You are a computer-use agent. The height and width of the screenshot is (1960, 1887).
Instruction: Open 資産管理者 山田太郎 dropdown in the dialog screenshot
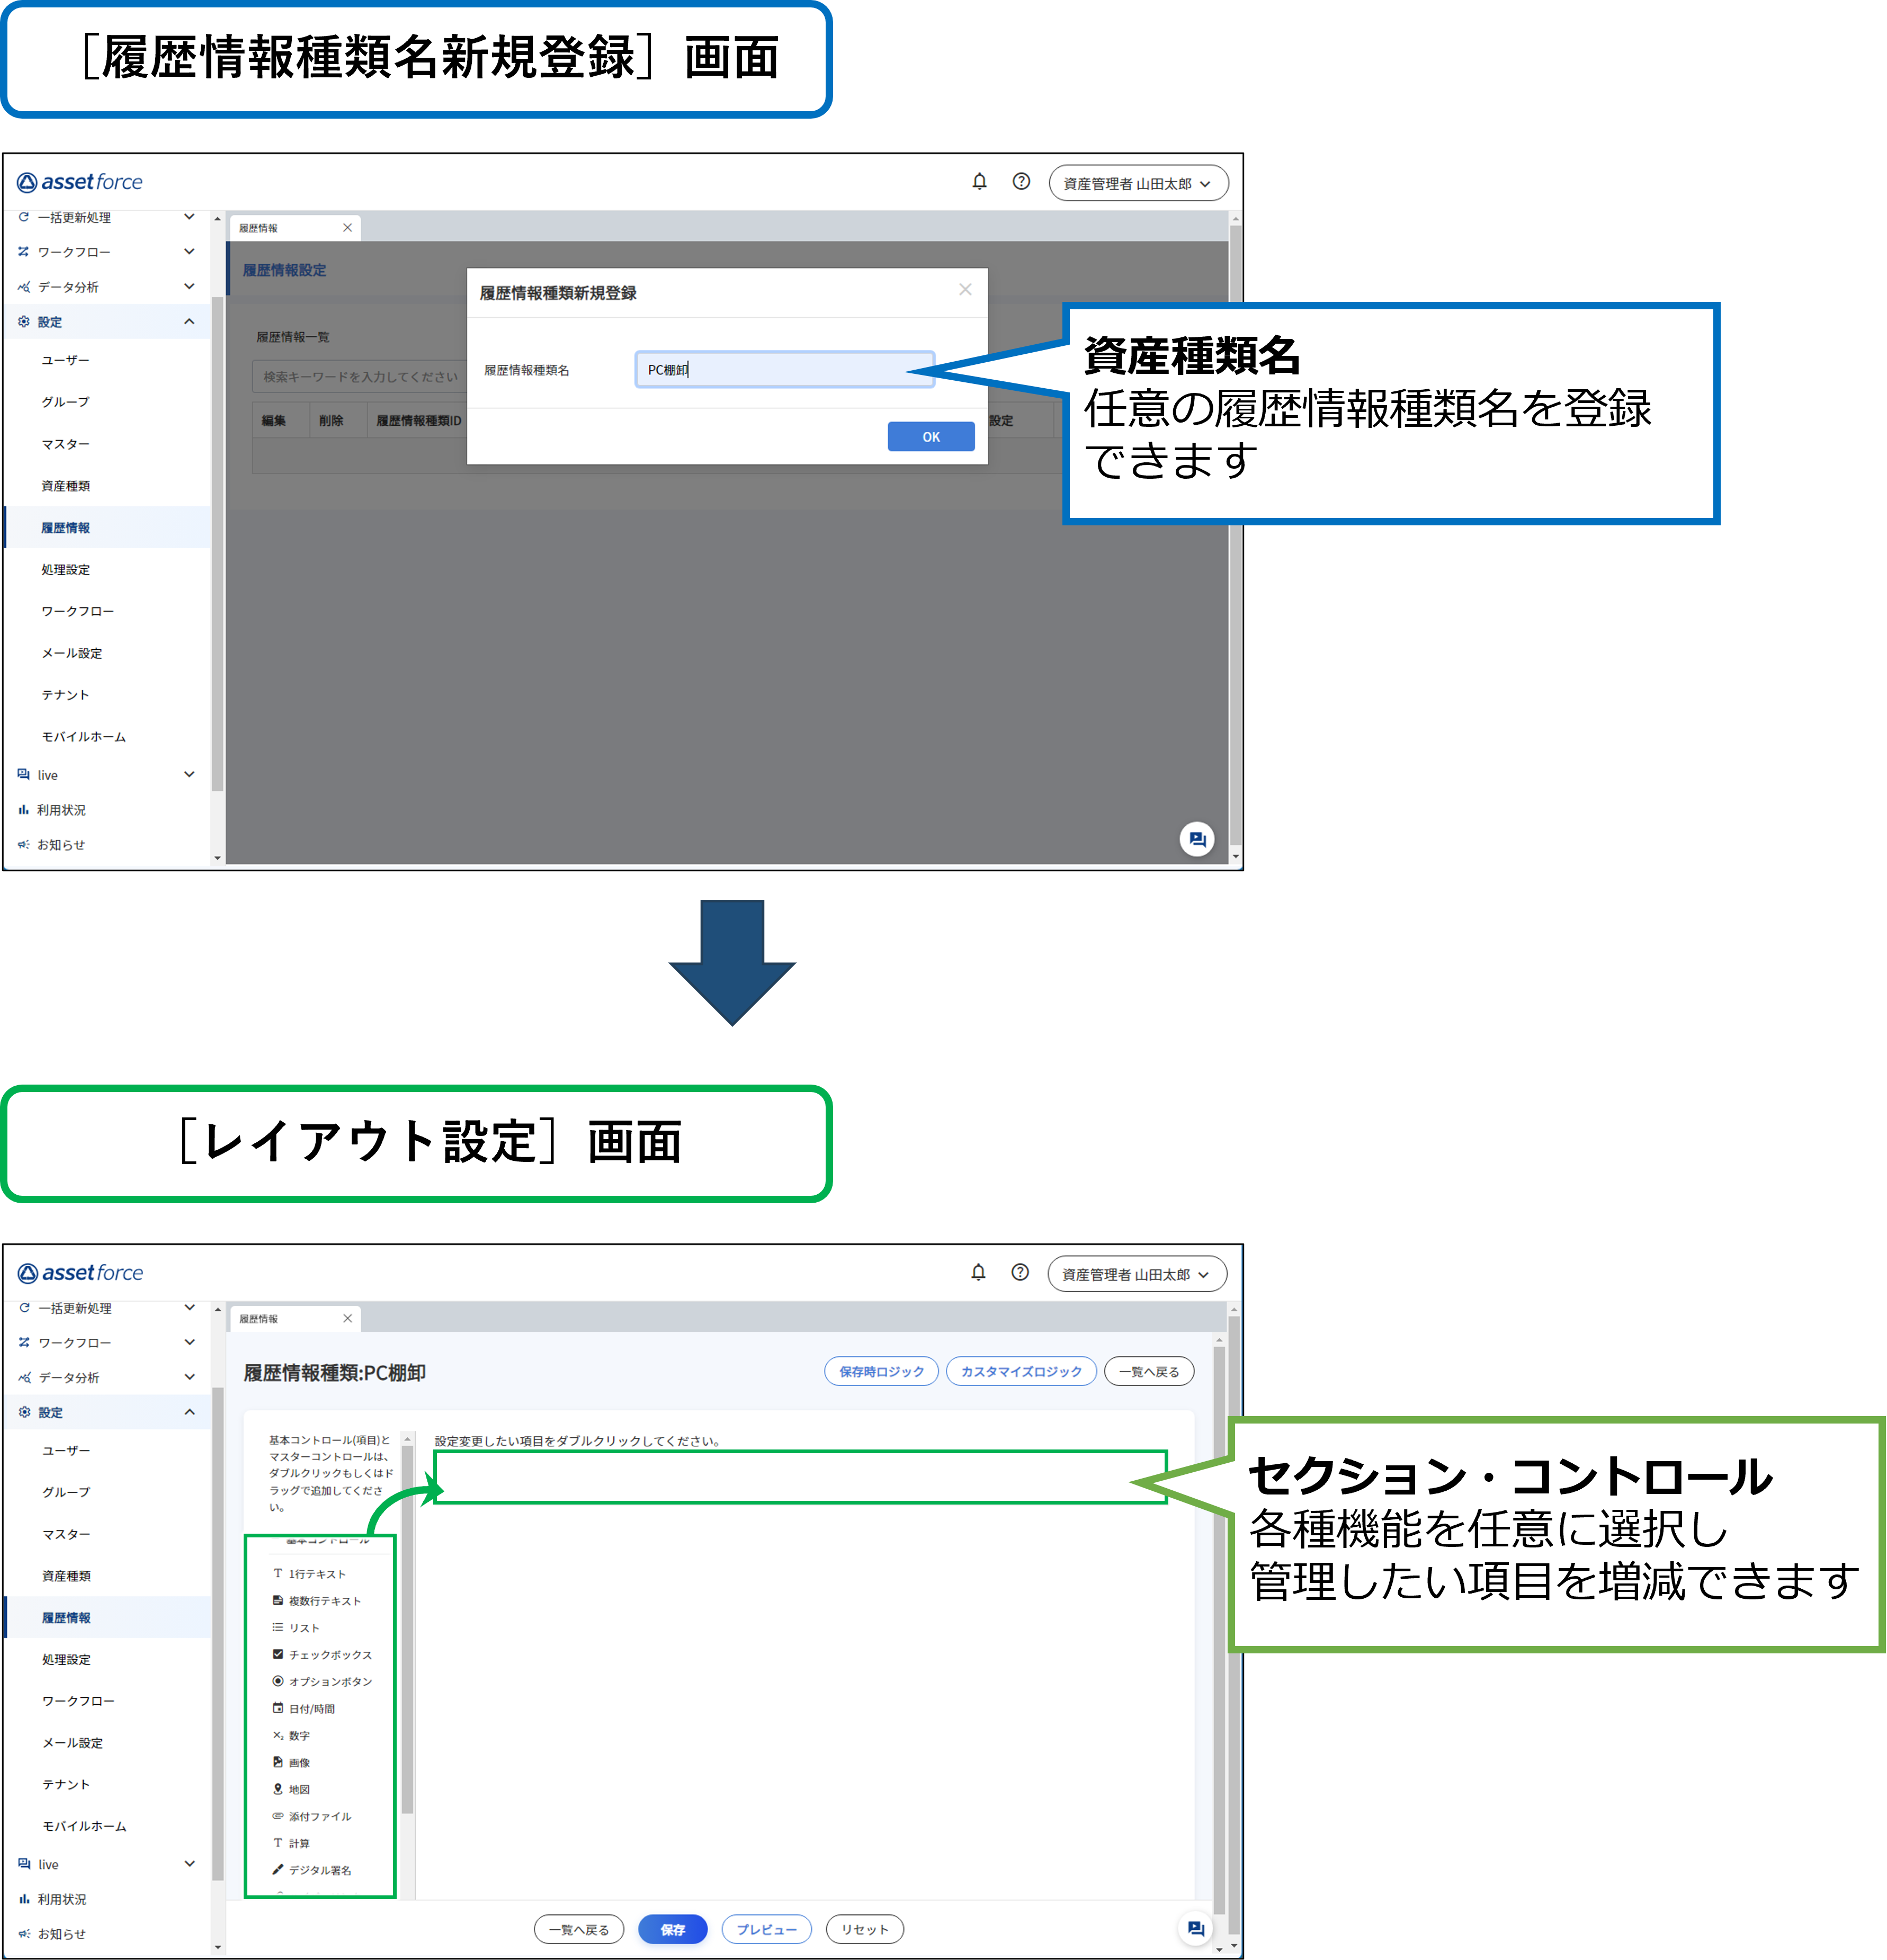click(1138, 183)
